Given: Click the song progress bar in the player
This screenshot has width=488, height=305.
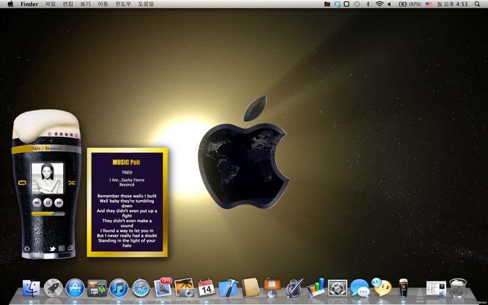Looking at the screenshot, I should click(48, 213).
